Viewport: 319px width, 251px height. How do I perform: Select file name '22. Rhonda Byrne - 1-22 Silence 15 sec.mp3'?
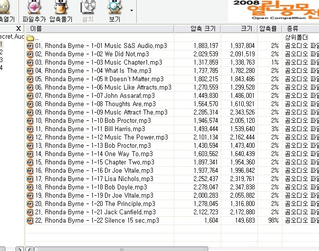pos(97,221)
